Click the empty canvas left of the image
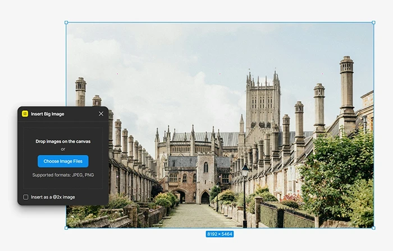Viewport: 393px width, 251px height. point(34,56)
